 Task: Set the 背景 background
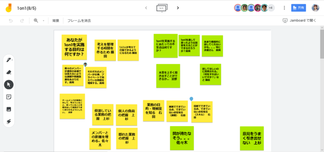click(x=56, y=21)
